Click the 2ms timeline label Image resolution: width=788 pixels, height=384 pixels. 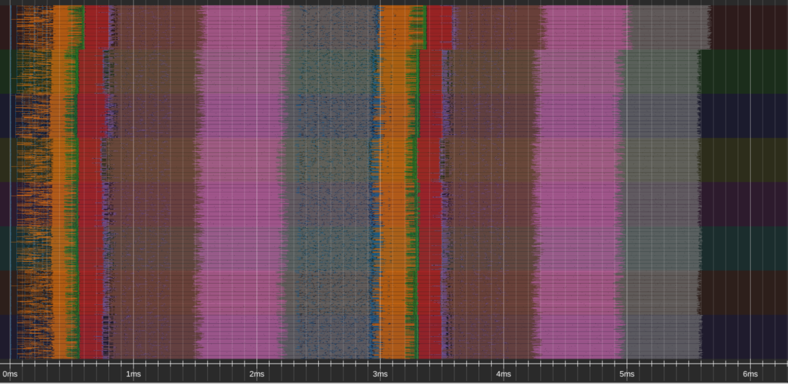click(257, 374)
